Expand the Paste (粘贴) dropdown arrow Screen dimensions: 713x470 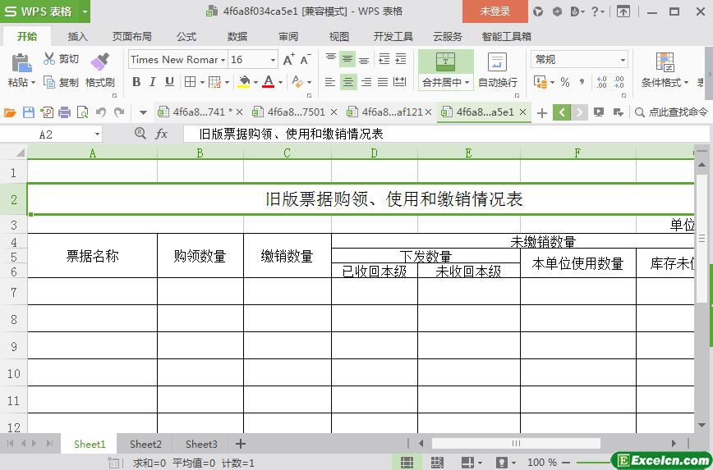pyautogui.click(x=33, y=83)
